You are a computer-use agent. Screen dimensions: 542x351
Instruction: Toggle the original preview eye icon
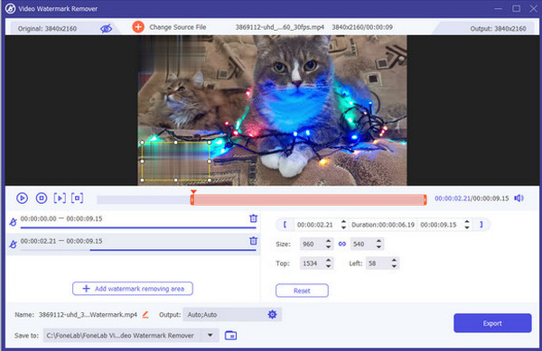tap(106, 28)
